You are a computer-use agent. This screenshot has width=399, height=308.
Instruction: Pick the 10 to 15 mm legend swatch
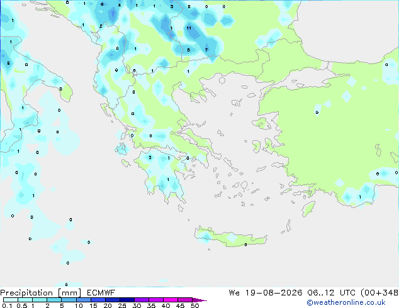click(84, 300)
